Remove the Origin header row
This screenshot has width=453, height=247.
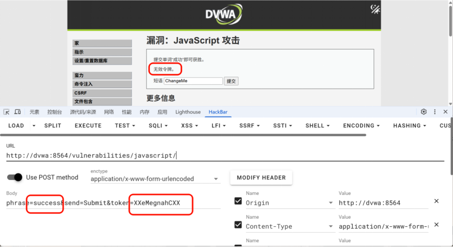tap(436, 201)
